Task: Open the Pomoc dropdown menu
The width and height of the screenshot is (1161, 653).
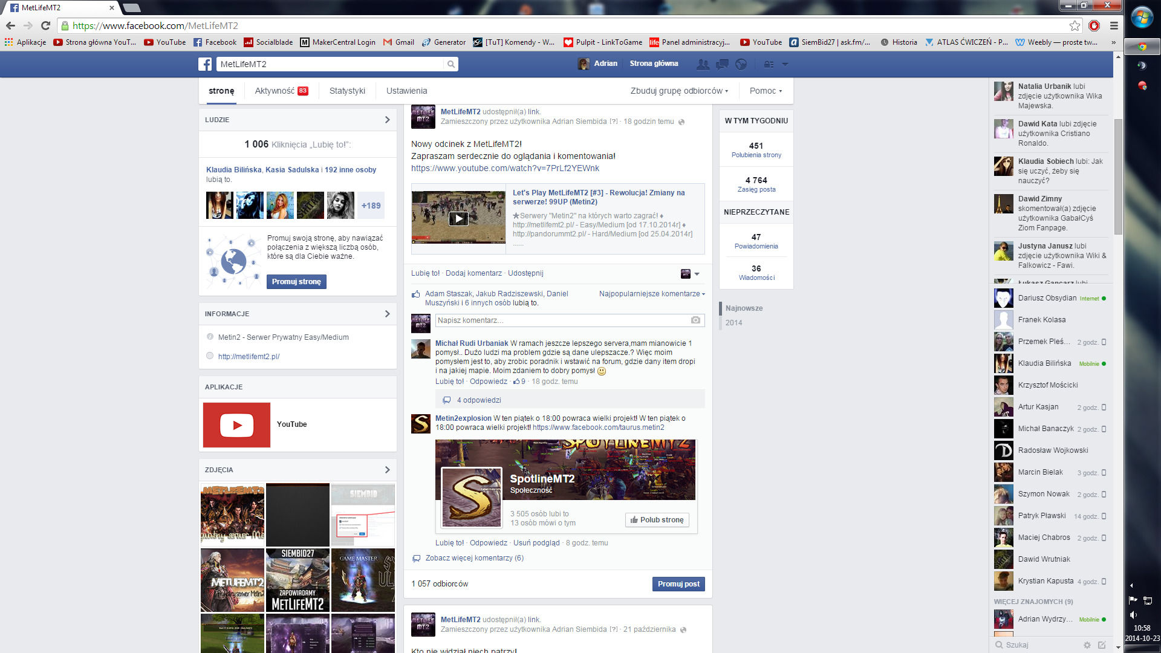Action: [766, 91]
